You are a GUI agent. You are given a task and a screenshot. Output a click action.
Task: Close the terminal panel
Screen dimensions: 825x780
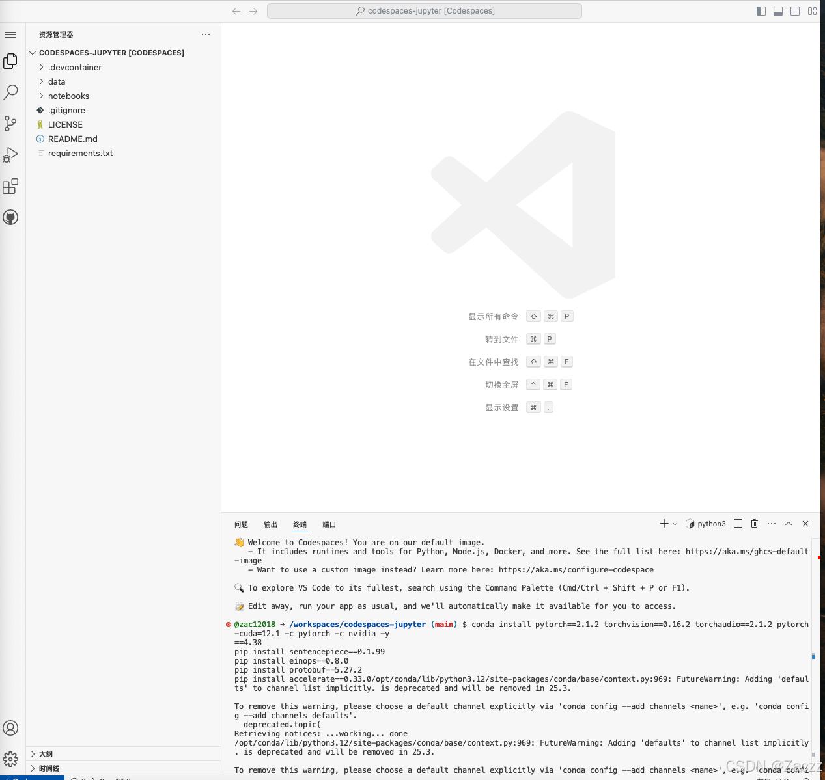(805, 524)
